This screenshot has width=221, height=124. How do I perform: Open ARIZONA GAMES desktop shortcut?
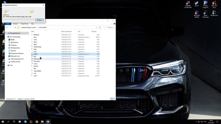pos(196,14)
